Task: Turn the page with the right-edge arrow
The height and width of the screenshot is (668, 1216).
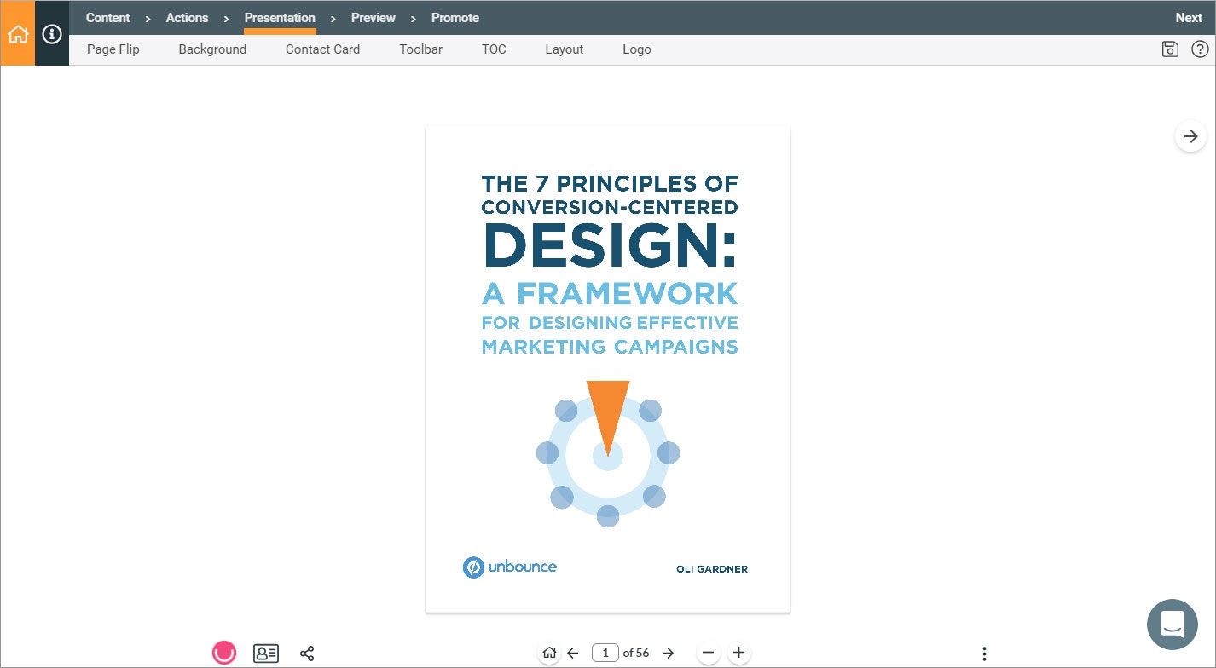Action: coord(1190,135)
